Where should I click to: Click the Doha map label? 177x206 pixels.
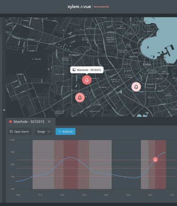point(147,64)
